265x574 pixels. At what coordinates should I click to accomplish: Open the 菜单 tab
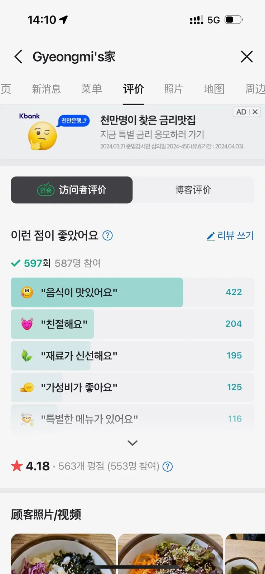tap(92, 89)
